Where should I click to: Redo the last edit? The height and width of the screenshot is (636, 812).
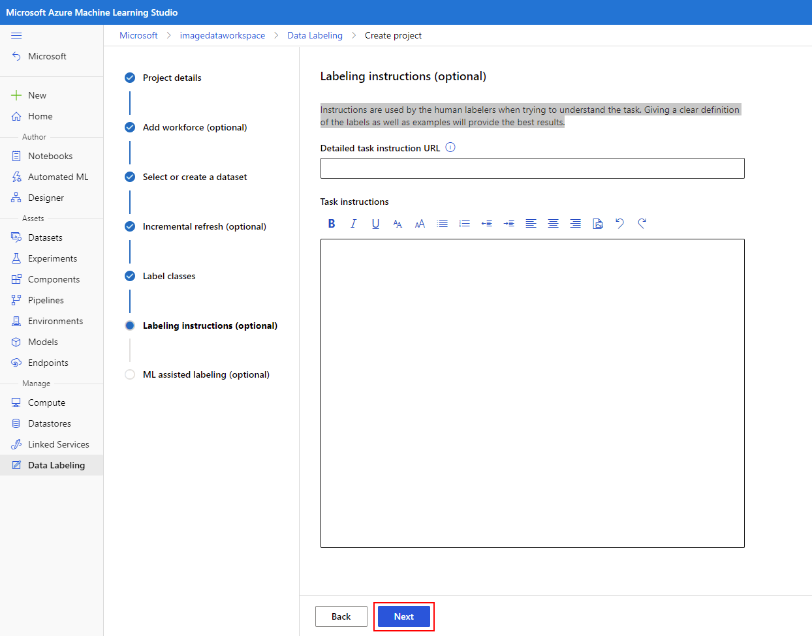(642, 224)
